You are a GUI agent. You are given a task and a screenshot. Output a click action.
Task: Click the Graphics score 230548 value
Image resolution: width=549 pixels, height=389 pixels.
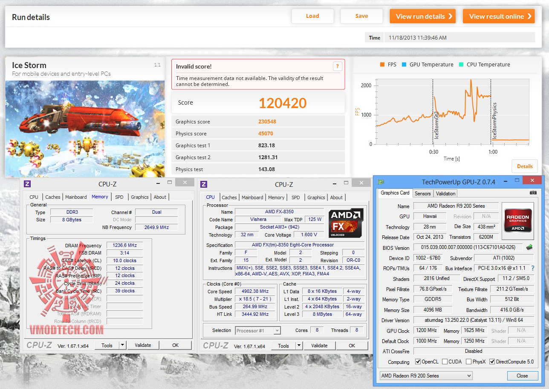(267, 121)
